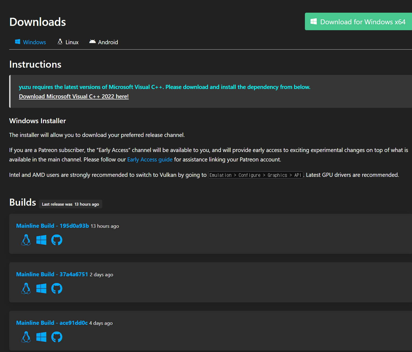
Task: Open the Early Access guide link
Action: tap(150, 160)
